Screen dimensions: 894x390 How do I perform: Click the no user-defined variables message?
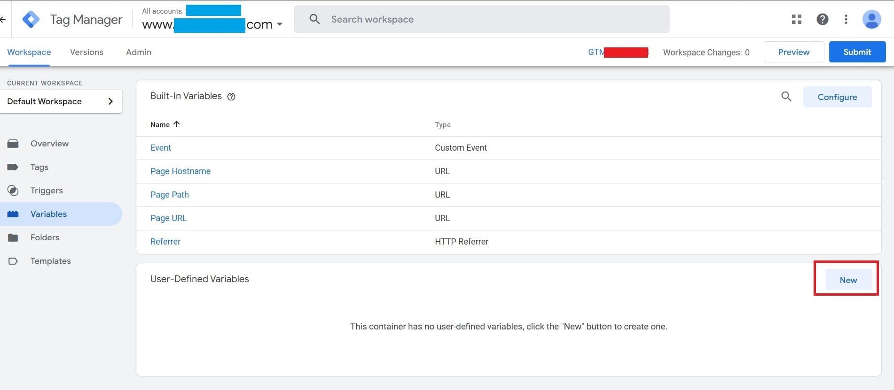tap(509, 326)
